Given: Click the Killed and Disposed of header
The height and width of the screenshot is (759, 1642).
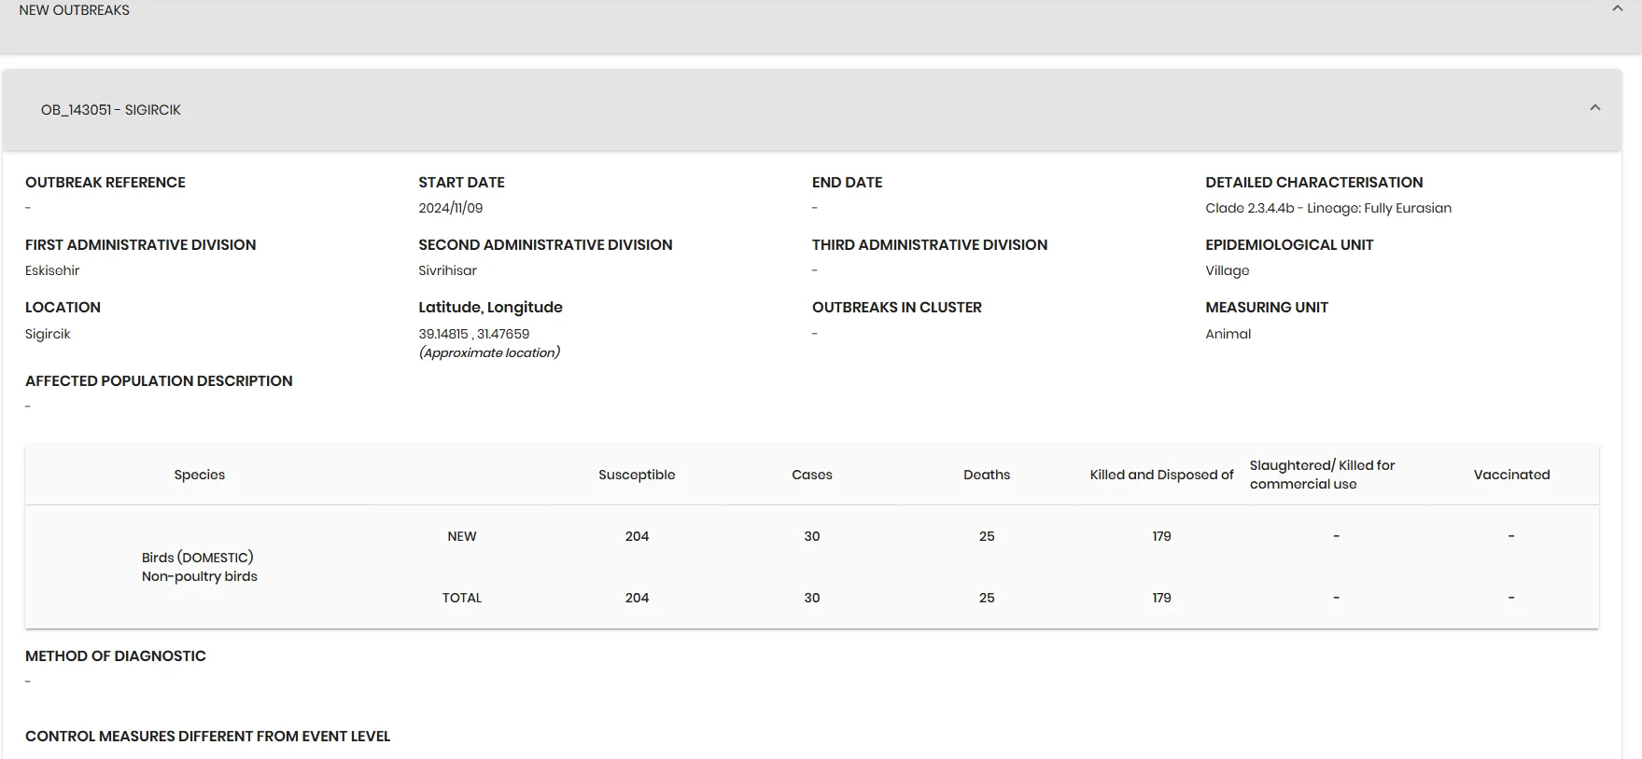Looking at the screenshot, I should tap(1161, 475).
